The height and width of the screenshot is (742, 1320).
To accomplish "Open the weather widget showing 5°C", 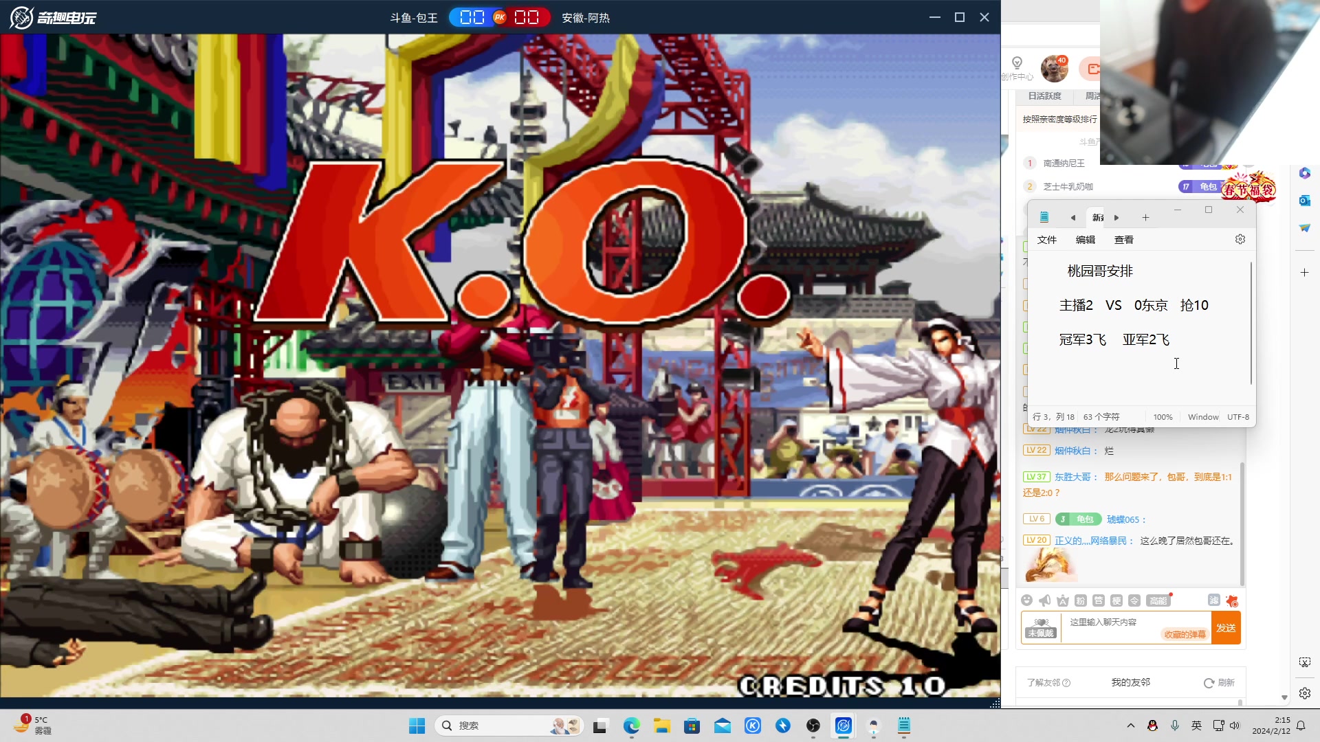I will pyautogui.click(x=33, y=726).
